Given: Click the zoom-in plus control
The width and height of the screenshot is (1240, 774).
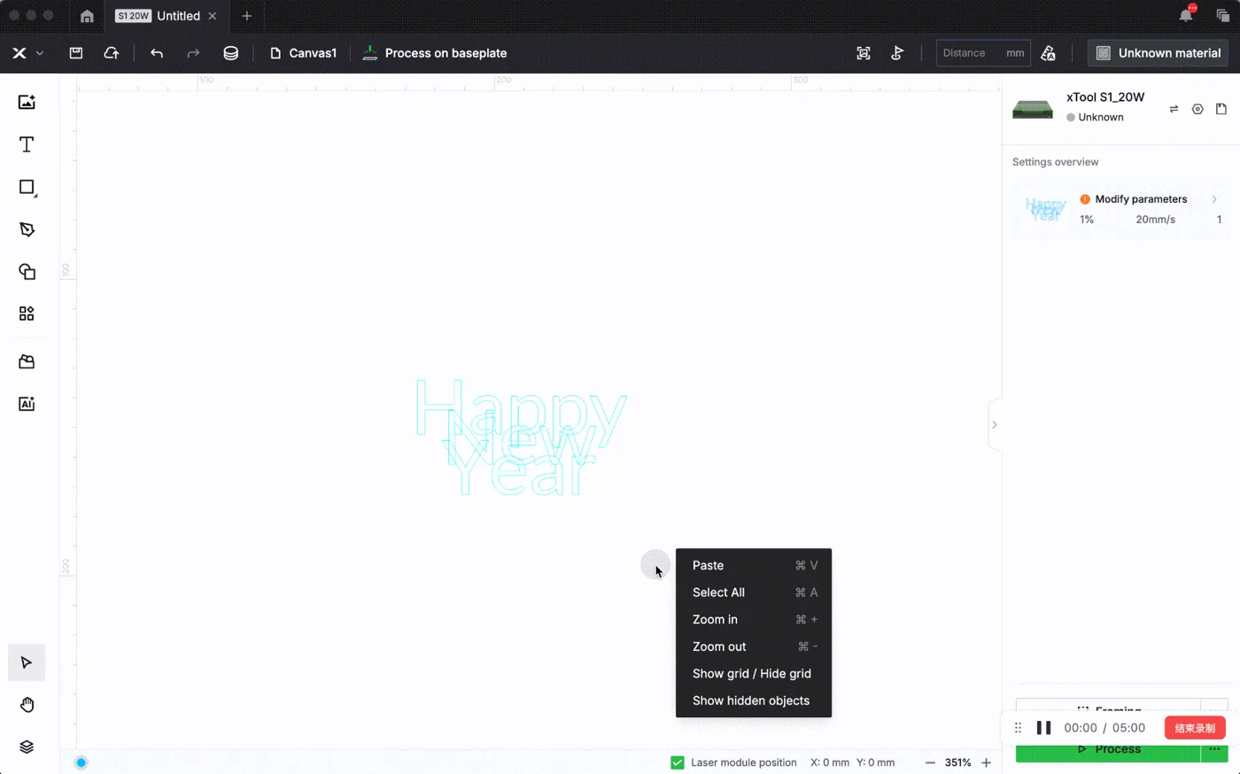Looking at the screenshot, I should click(986, 762).
